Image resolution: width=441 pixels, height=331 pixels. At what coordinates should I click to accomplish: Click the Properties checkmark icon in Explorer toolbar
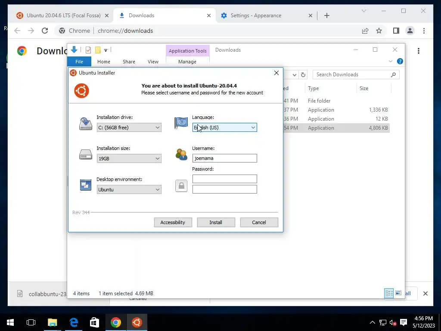pos(88,50)
